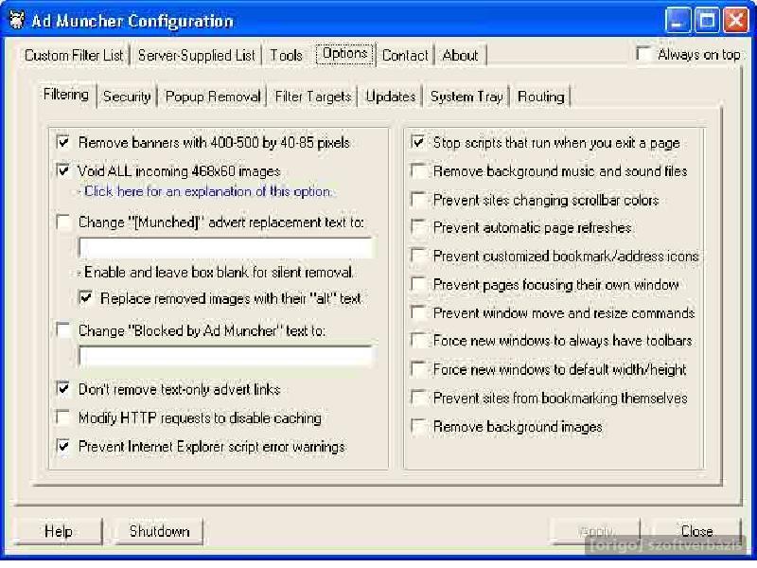Open the explanation link for the 468x60 option
Image resolution: width=757 pixels, height=568 pixels.
pos(207,191)
